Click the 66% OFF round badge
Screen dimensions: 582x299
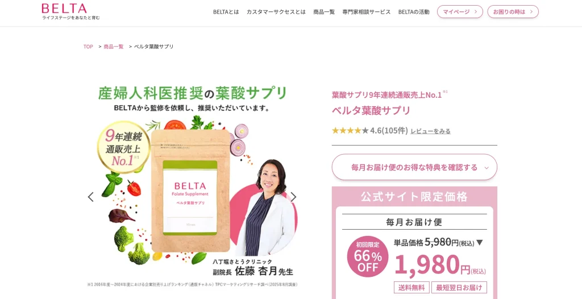click(x=368, y=256)
